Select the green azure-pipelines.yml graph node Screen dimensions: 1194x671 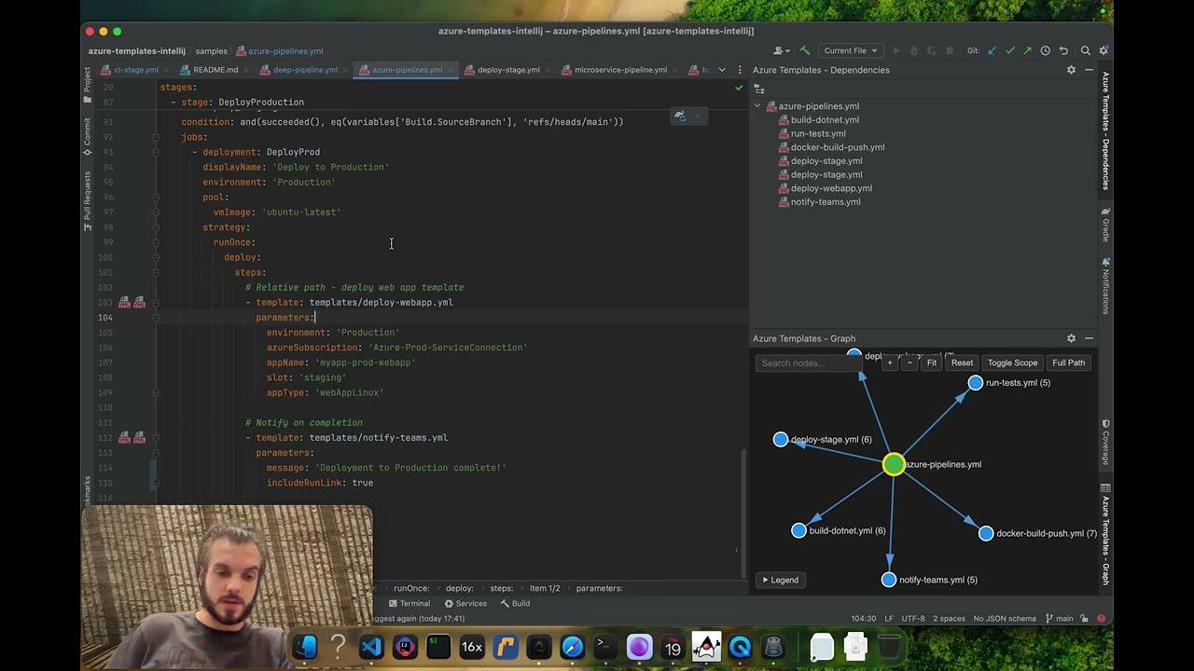[x=894, y=464]
